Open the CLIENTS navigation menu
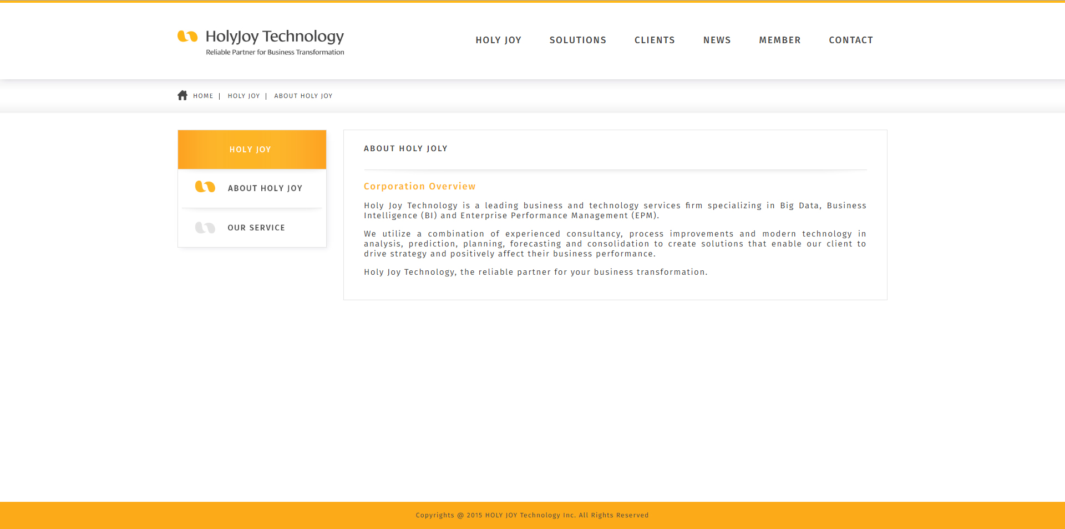The height and width of the screenshot is (529, 1065). [x=655, y=40]
